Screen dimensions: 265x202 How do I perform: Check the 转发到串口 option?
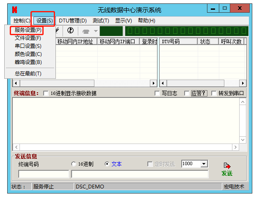[214, 93]
